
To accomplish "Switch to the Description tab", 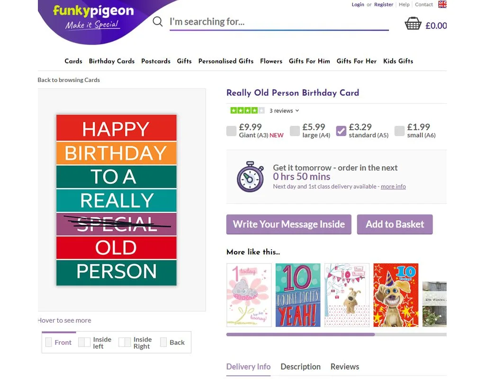I will (x=300, y=367).
